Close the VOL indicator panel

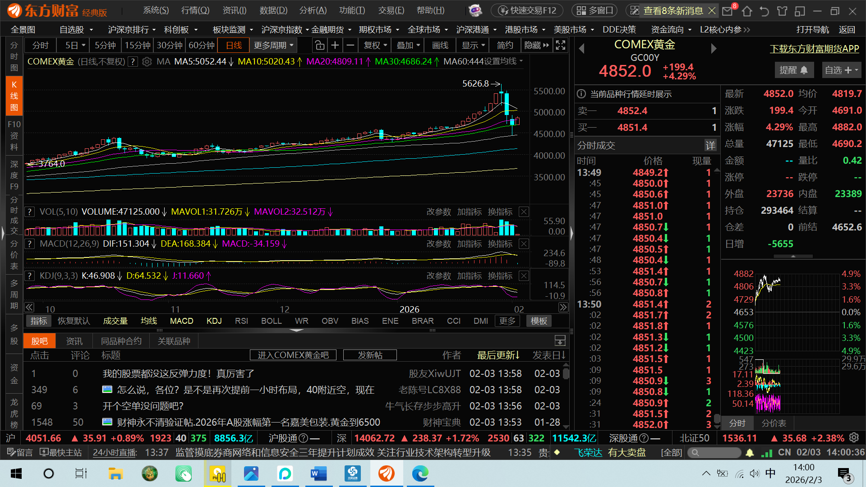(524, 212)
